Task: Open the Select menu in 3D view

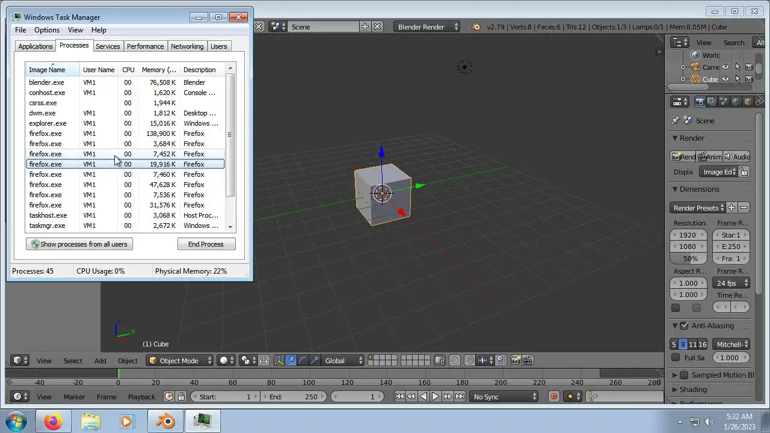Action: [x=73, y=361]
